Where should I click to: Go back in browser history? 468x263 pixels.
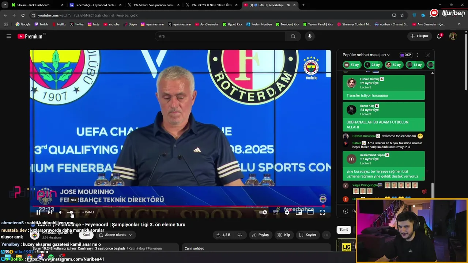[x=5, y=15]
